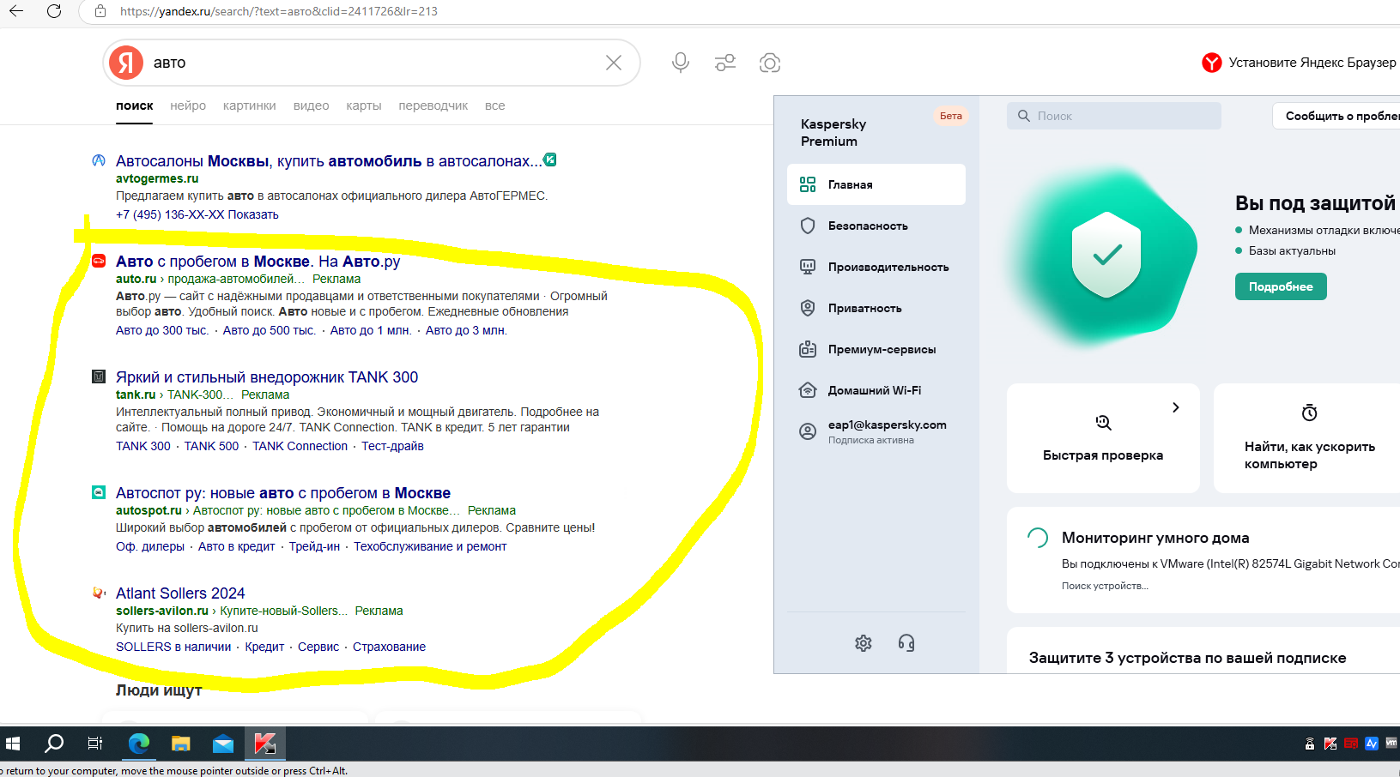The height and width of the screenshot is (777, 1400).
Task: Open Приватность section
Action: click(876, 308)
